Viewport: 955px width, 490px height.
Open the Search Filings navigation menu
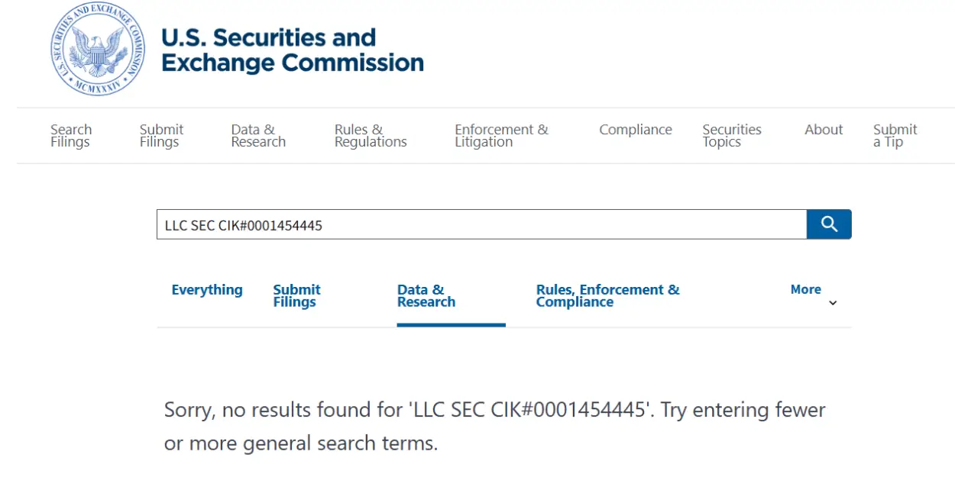[x=71, y=136]
